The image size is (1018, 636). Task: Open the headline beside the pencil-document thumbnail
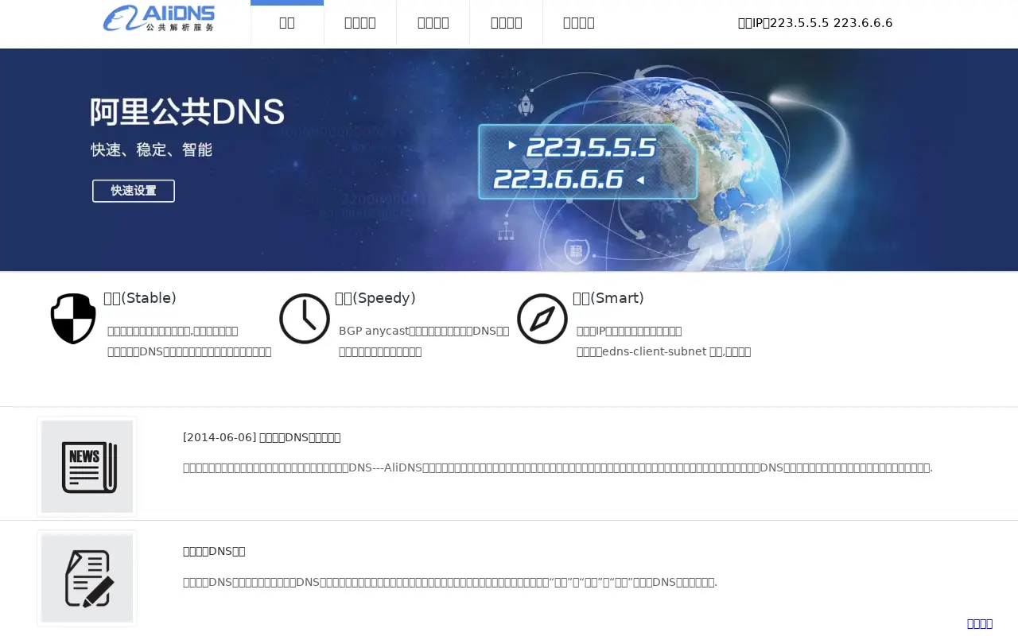pyautogui.click(x=214, y=551)
